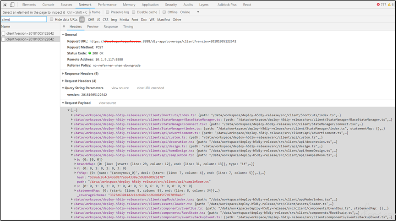
Task: Click the view URL encoded link
Action: (151, 88)
